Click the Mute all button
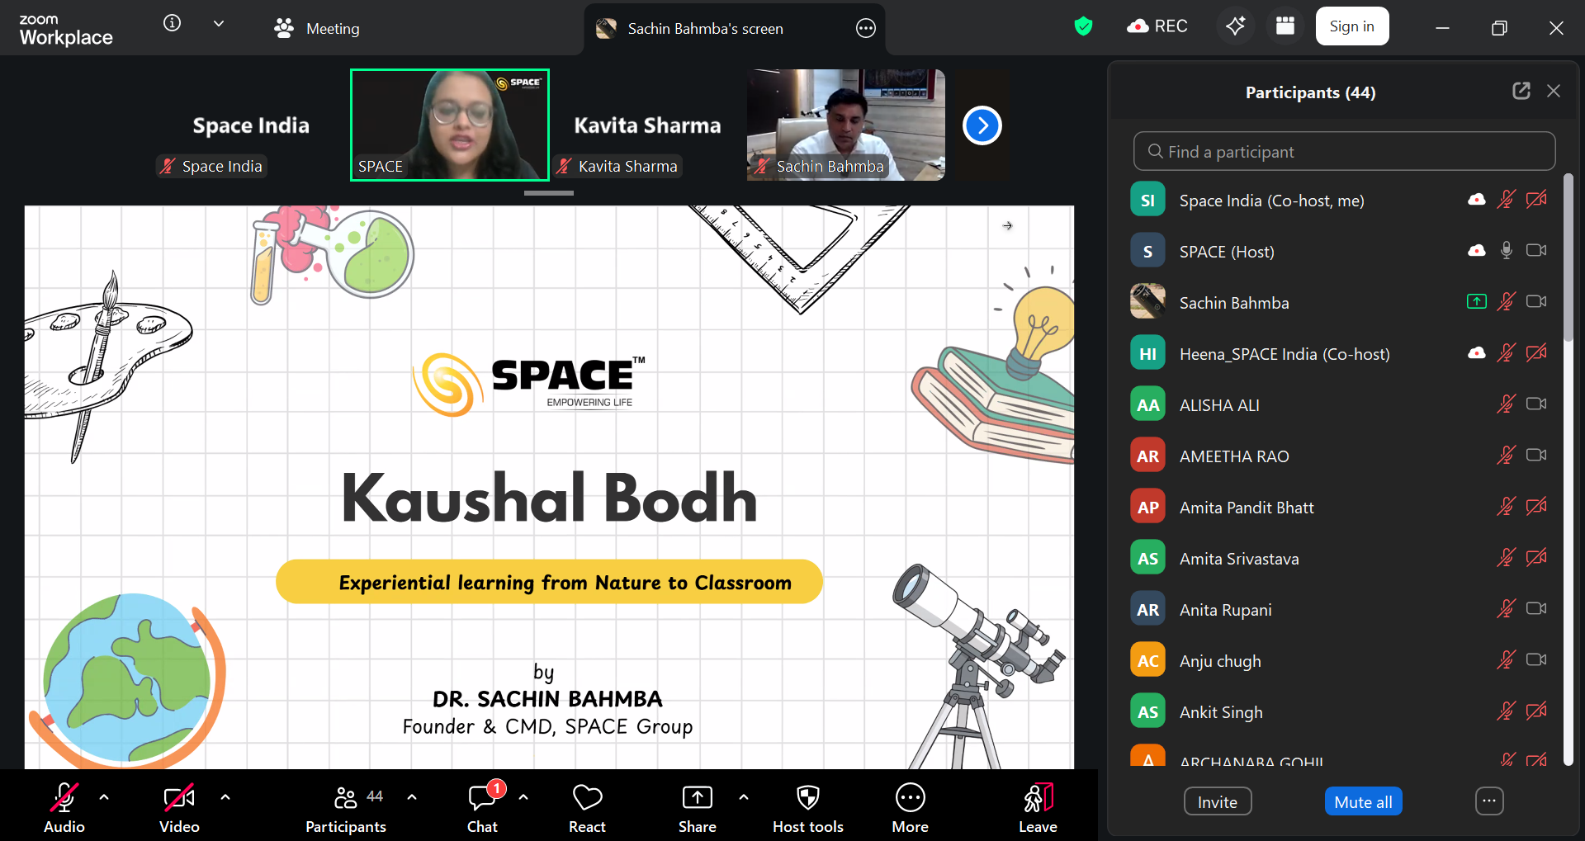The image size is (1585, 841). point(1363,801)
